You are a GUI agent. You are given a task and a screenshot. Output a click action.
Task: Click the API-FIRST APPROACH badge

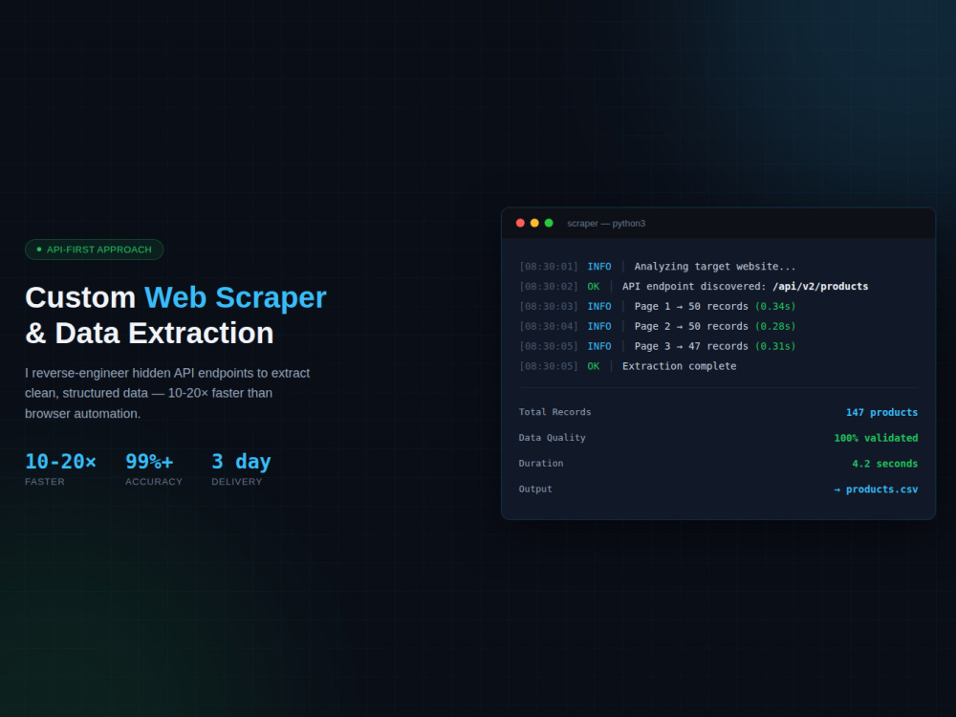pos(94,250)
